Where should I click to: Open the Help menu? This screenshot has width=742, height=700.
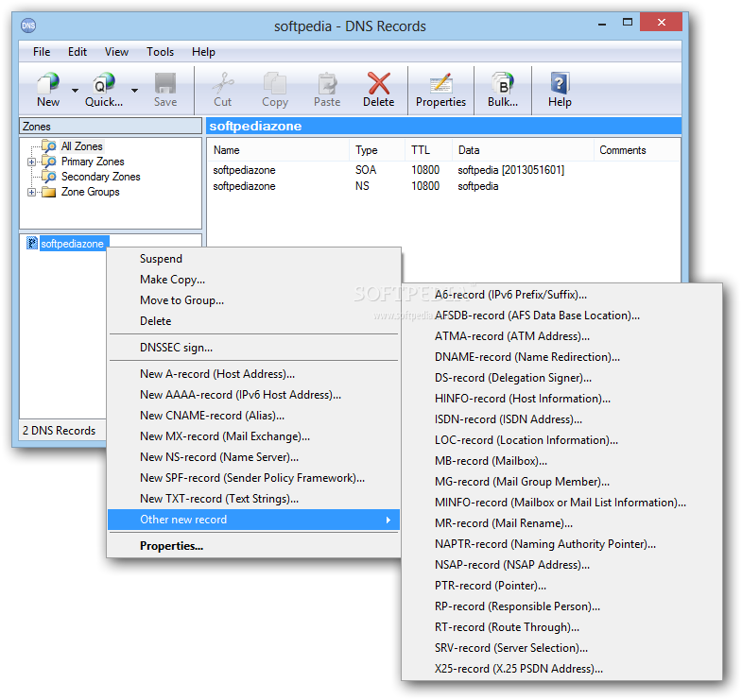tap(203, 52)
